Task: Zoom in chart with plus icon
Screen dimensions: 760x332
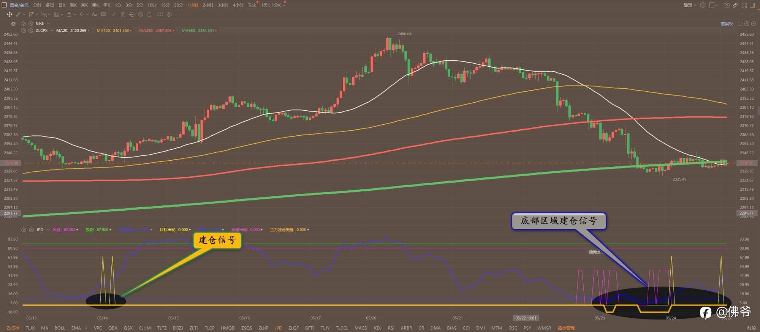Action: 754,23
